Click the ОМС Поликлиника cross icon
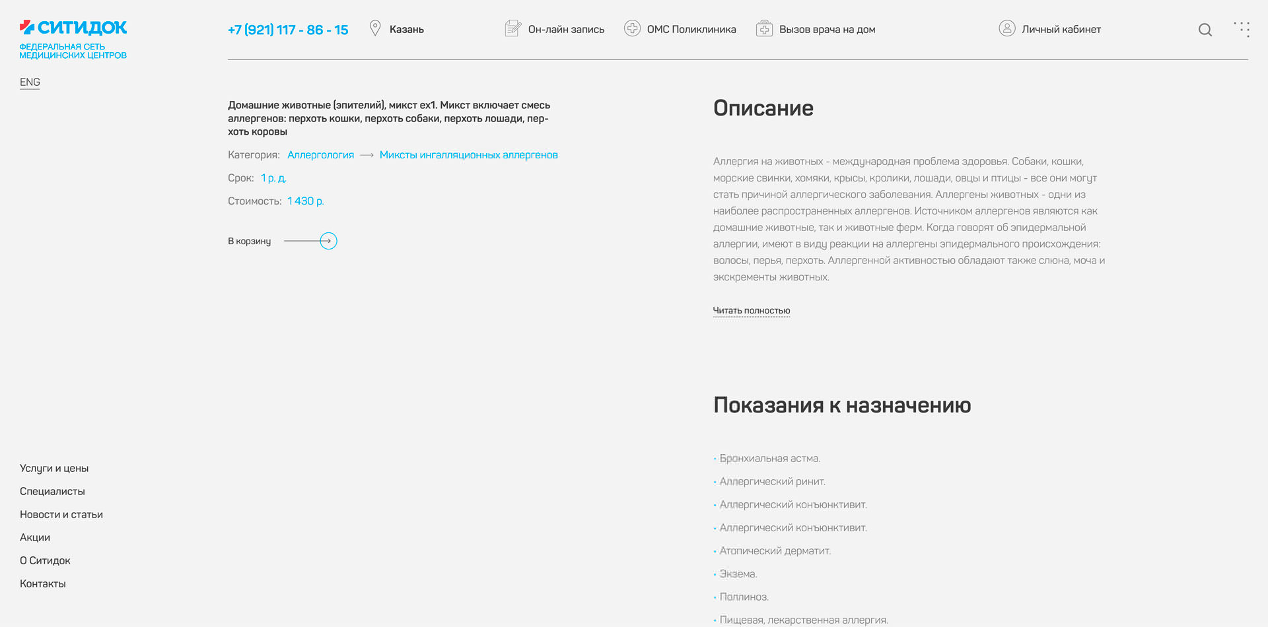 coord(632,28)
